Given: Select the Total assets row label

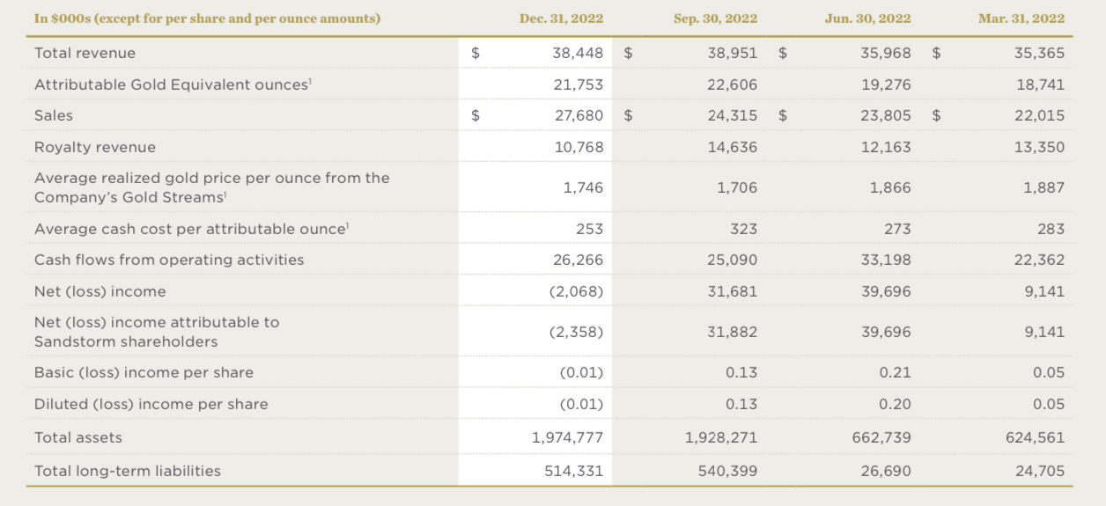Looking at the screenshot, I should tap(78, 437).
